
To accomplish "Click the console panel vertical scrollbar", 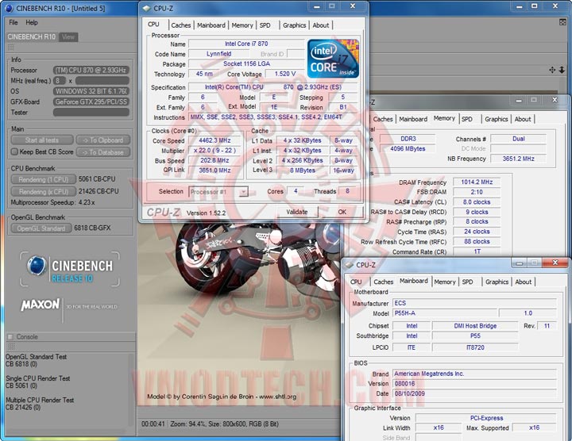I will coord(133,389).
